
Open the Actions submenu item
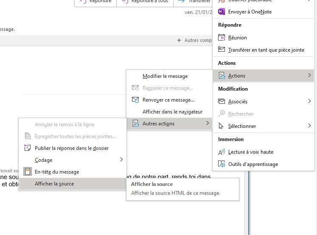[237, 76]
